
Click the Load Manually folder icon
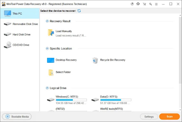coord(51,33)
